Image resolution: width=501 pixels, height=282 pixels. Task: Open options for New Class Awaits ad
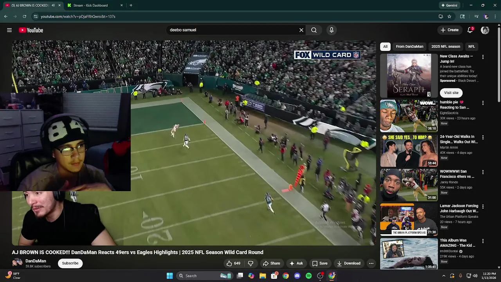click(x=483, y=57)
